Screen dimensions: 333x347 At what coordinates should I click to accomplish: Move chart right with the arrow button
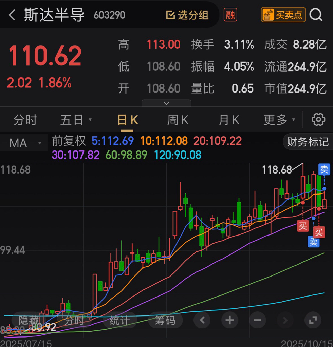pos(285,320)
